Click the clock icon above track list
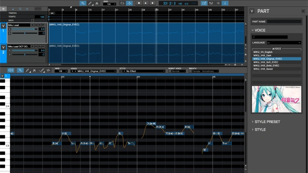 (20, 9)
